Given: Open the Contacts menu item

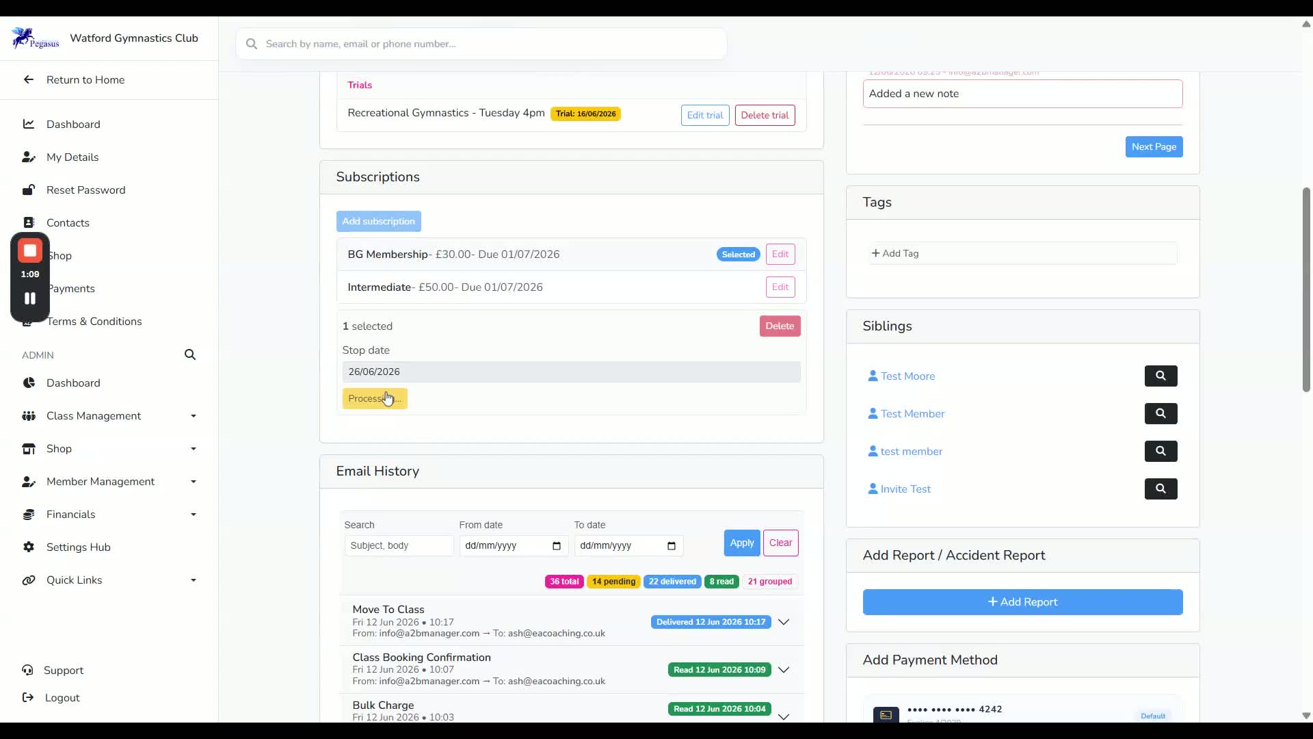Looking at the screenshot, I should tap(68, 223).
